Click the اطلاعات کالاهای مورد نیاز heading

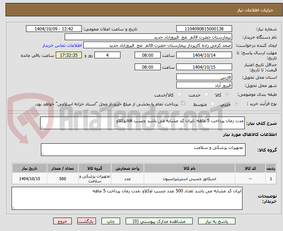tap(250, 134)
